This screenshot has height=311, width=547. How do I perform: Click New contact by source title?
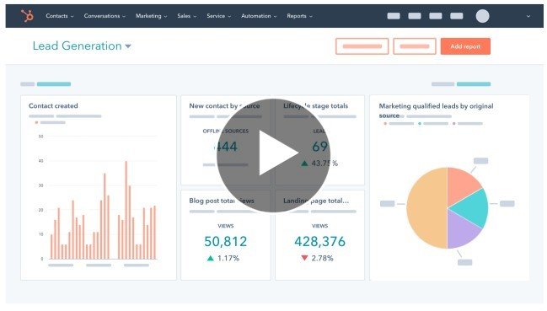224,105
